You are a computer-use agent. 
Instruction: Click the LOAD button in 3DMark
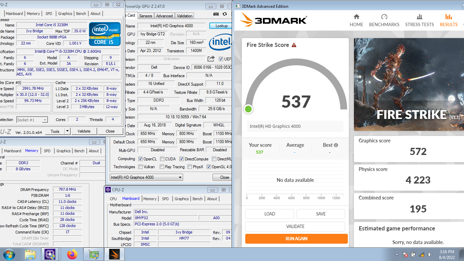(270, 214)
